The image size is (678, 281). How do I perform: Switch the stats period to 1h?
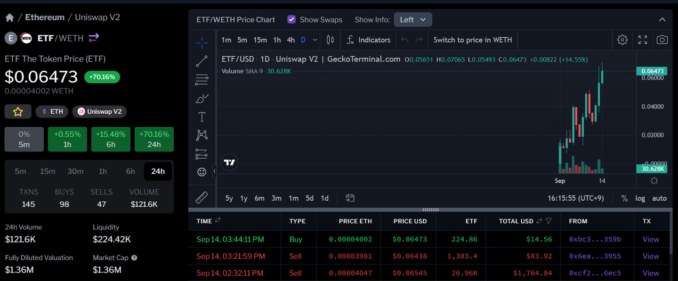point(103,171)
